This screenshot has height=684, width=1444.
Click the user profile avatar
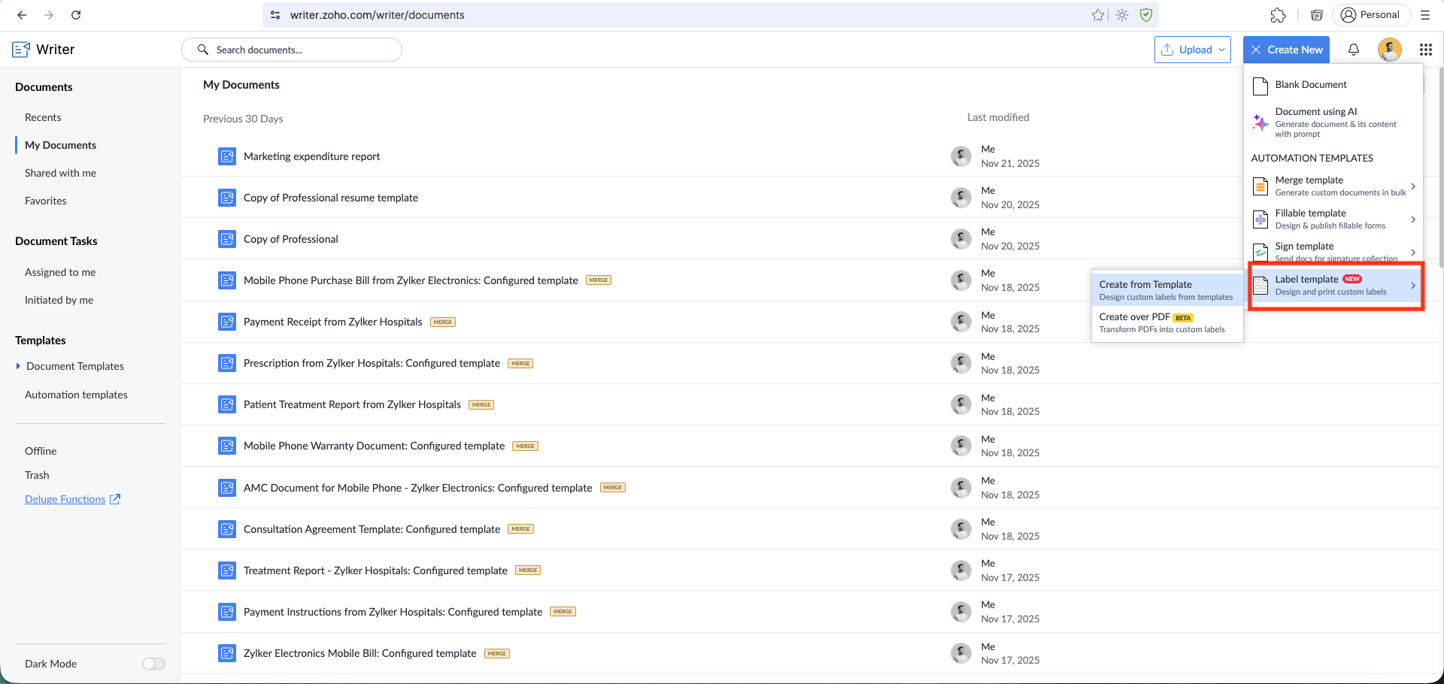(1389, 50)
